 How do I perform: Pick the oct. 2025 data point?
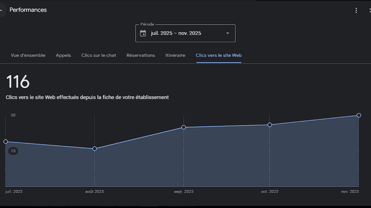pyautogui.click(x=270, y=125)
